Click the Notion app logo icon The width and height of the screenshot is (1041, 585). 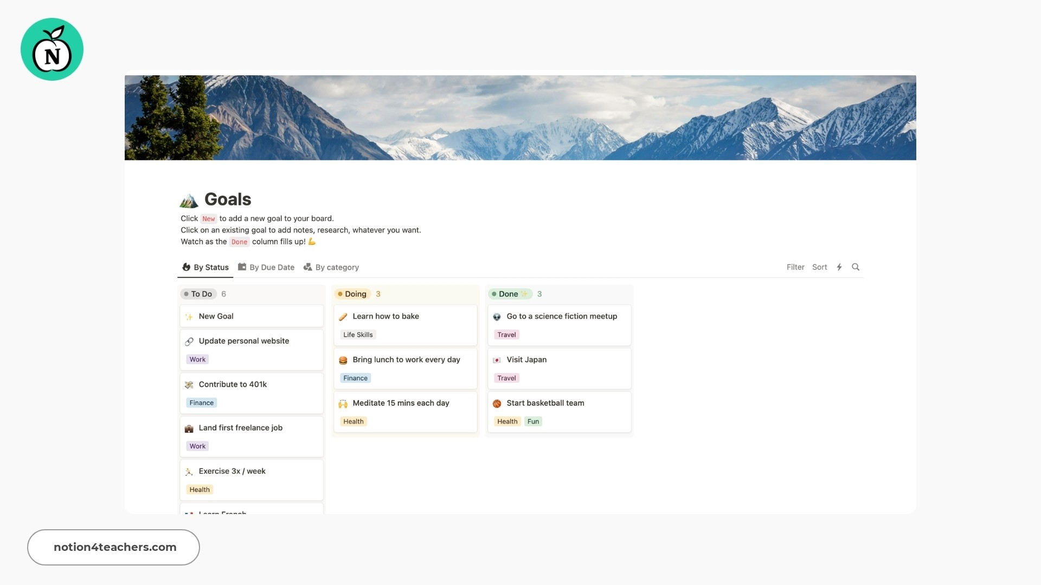pos(52,49)
